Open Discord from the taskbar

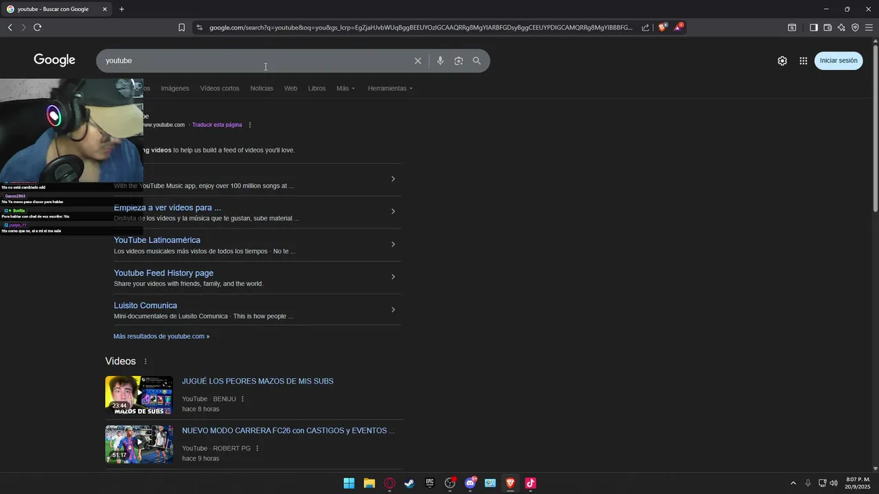click(x=470, y=483)
